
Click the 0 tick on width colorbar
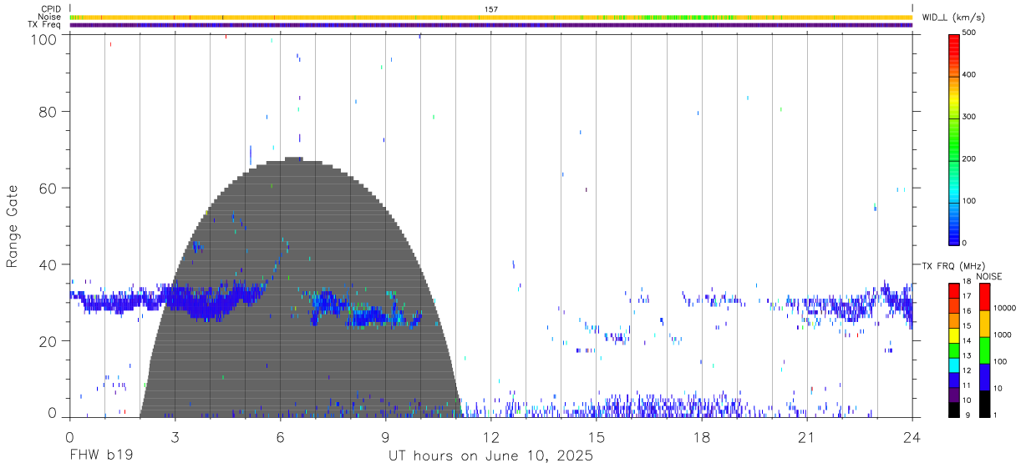(965, 243)
